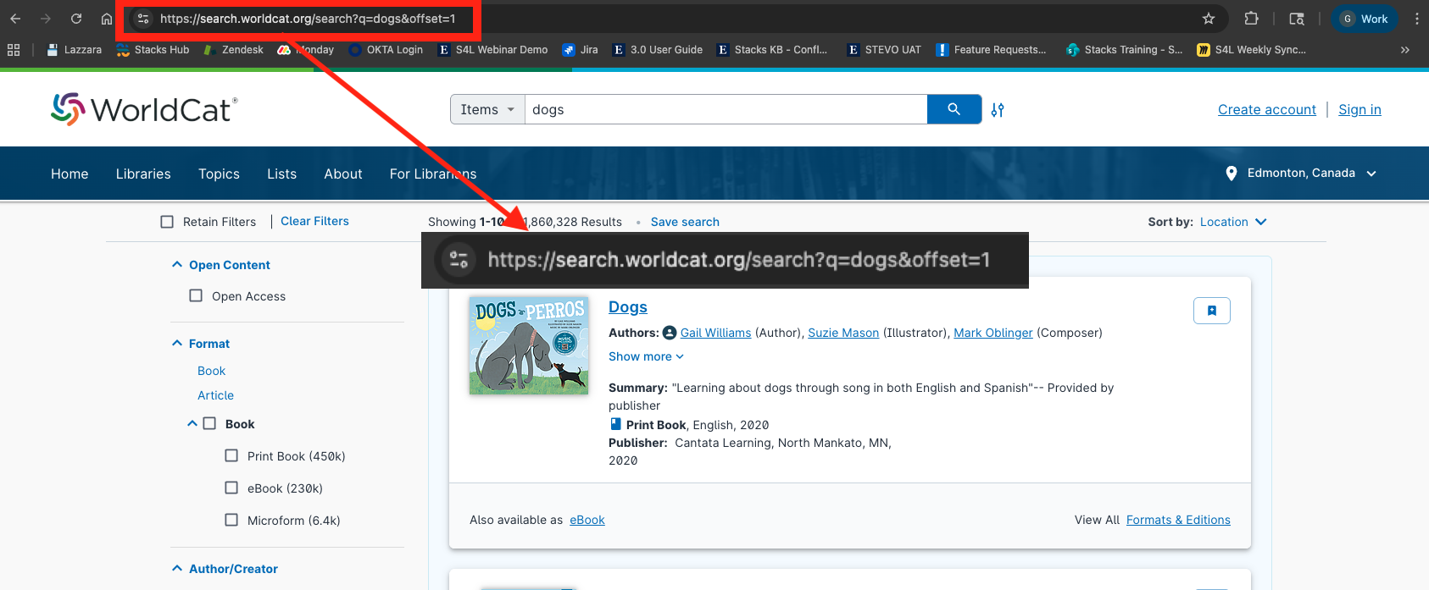Open the eBook link under Also available as
The image size is (1429, 590).
click(x=587, y=520)
